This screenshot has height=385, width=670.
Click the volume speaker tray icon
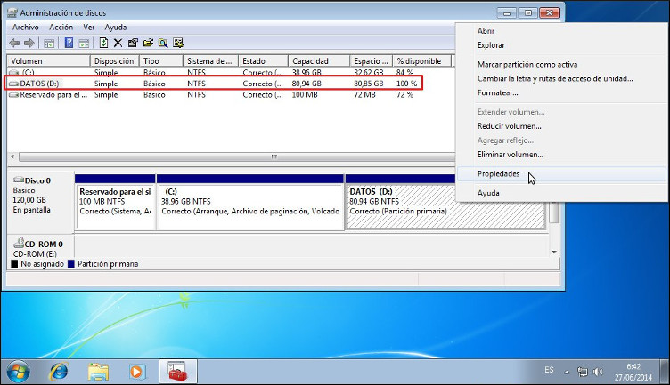tap(597, 372)
